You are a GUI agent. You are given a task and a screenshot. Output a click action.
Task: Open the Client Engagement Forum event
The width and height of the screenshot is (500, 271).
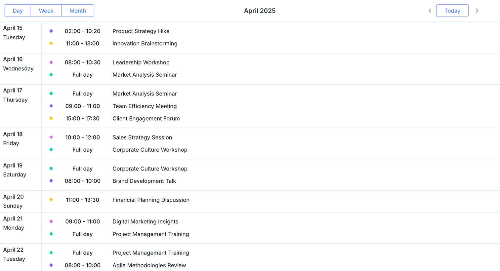(x=146, y=118)
